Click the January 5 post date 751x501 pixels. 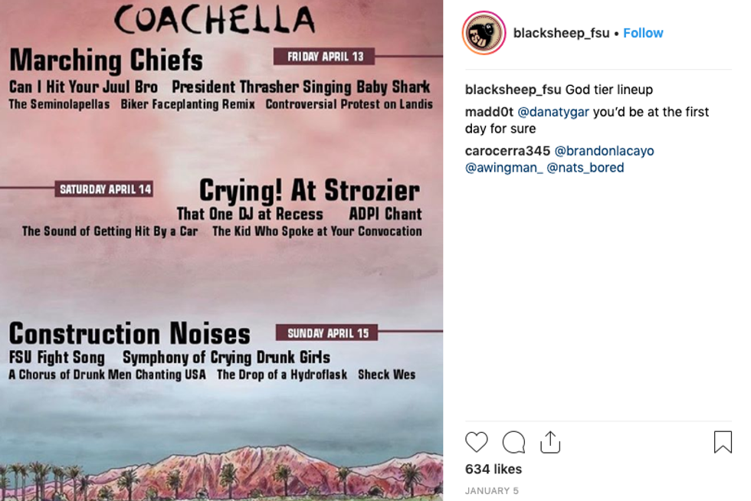491,490
